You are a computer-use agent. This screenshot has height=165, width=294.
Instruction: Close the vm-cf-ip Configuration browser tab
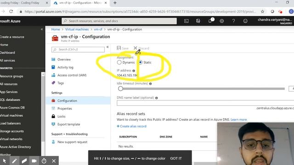tap(106, 3)
